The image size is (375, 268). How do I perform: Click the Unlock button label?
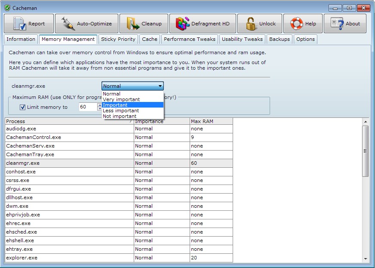[267, 24]
